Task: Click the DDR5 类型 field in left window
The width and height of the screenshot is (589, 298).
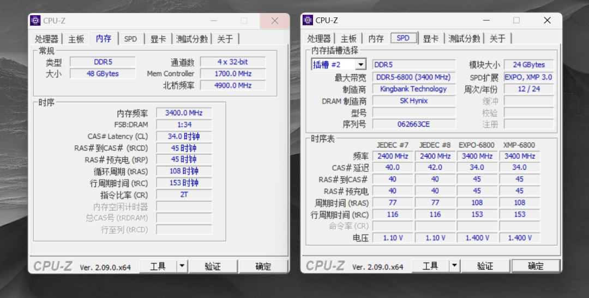Action: (103, 62)
